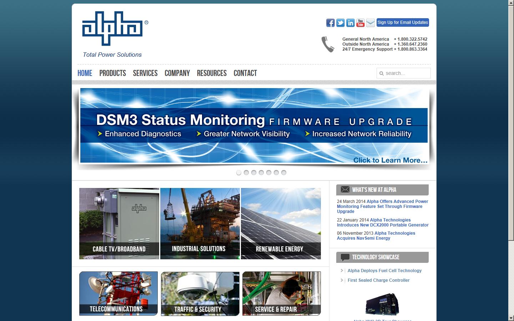Visit the YouTube channel icon
The width and height of the screenshot is (514, 321).
pos(360,23)
